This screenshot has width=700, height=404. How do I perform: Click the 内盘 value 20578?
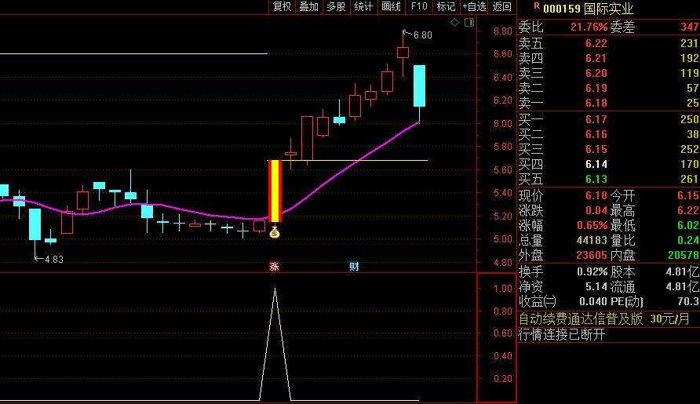(x=684, y=256)
